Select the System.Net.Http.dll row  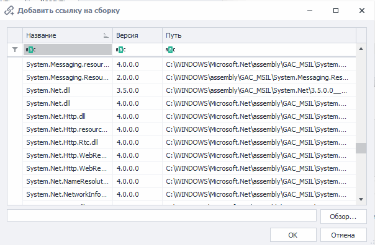[x=189, y=116]
